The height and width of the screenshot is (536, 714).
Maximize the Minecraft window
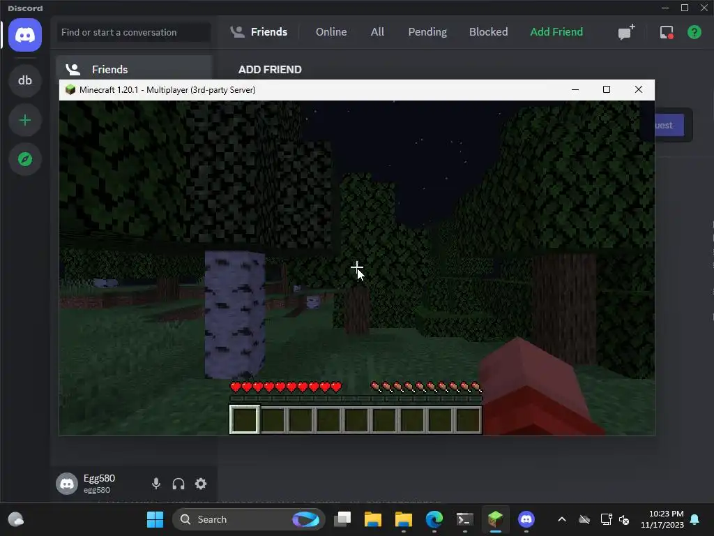coord(607,89)
